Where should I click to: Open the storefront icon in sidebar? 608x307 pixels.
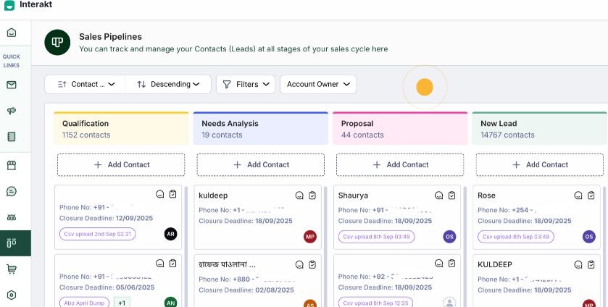point(12,166)
